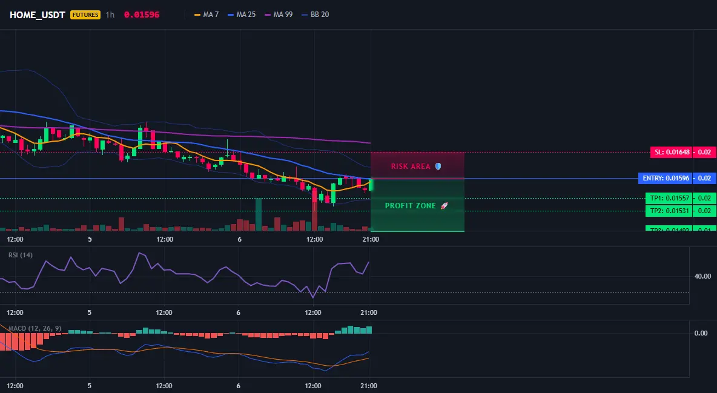This screenshot has width=717, height=393.
Task: Click the 21:00 label under price chart
Action: 371,239
